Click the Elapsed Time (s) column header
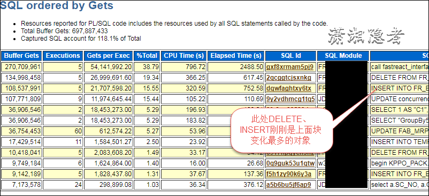429x196 pixels. click(x=236, y=56)
